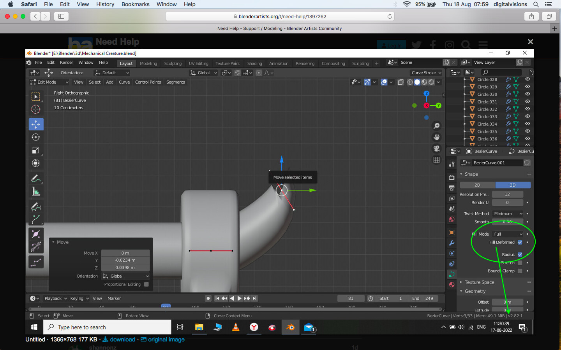
Task: Select the Measure tool
Action: pyautogui.click(x=36, y=191)
